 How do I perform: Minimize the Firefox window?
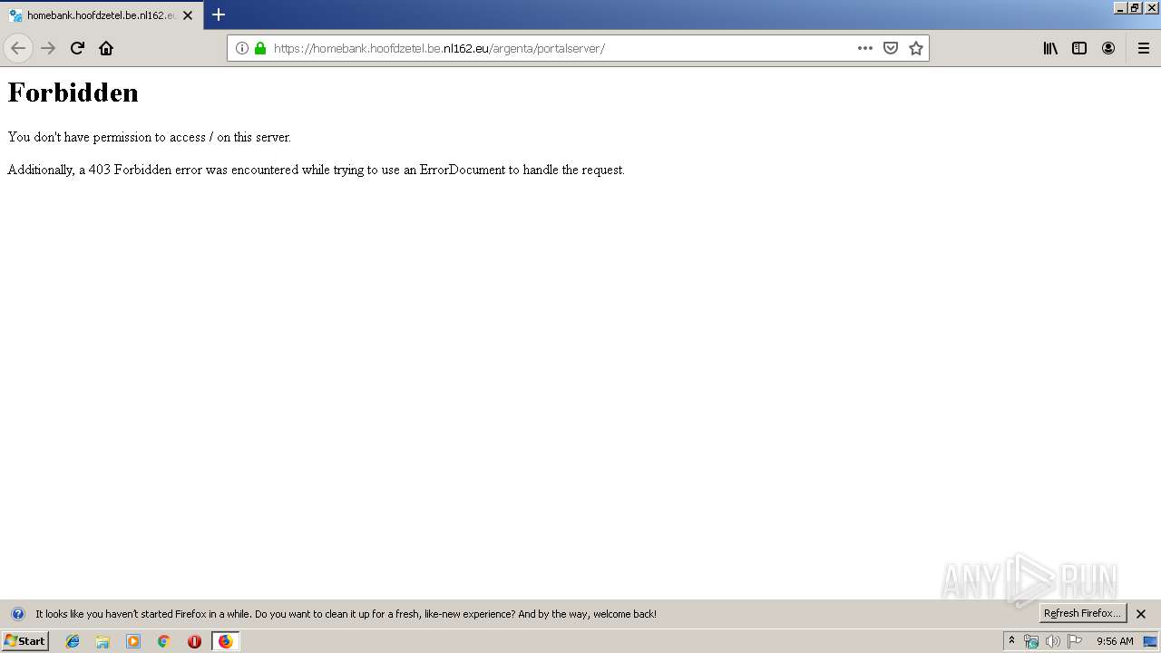[1120, 7]
